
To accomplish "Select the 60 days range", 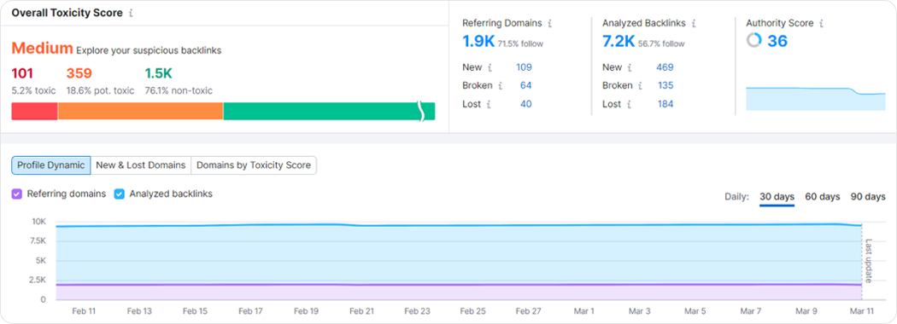I will [823, 197].
